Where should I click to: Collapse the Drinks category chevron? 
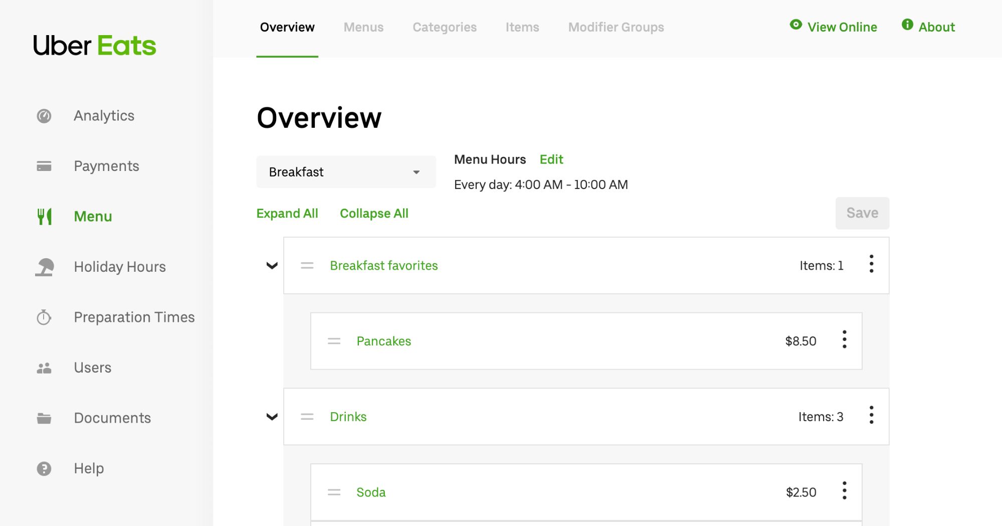click(272, 417)
